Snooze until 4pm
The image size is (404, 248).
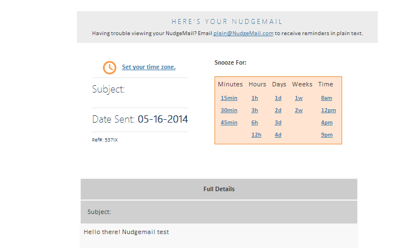tap(327, 123)
